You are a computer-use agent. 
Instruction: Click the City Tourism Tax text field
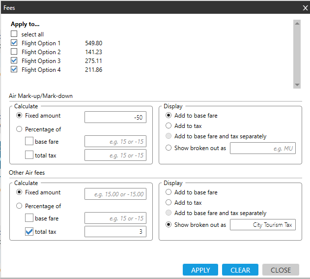click(x=263, y=225)
